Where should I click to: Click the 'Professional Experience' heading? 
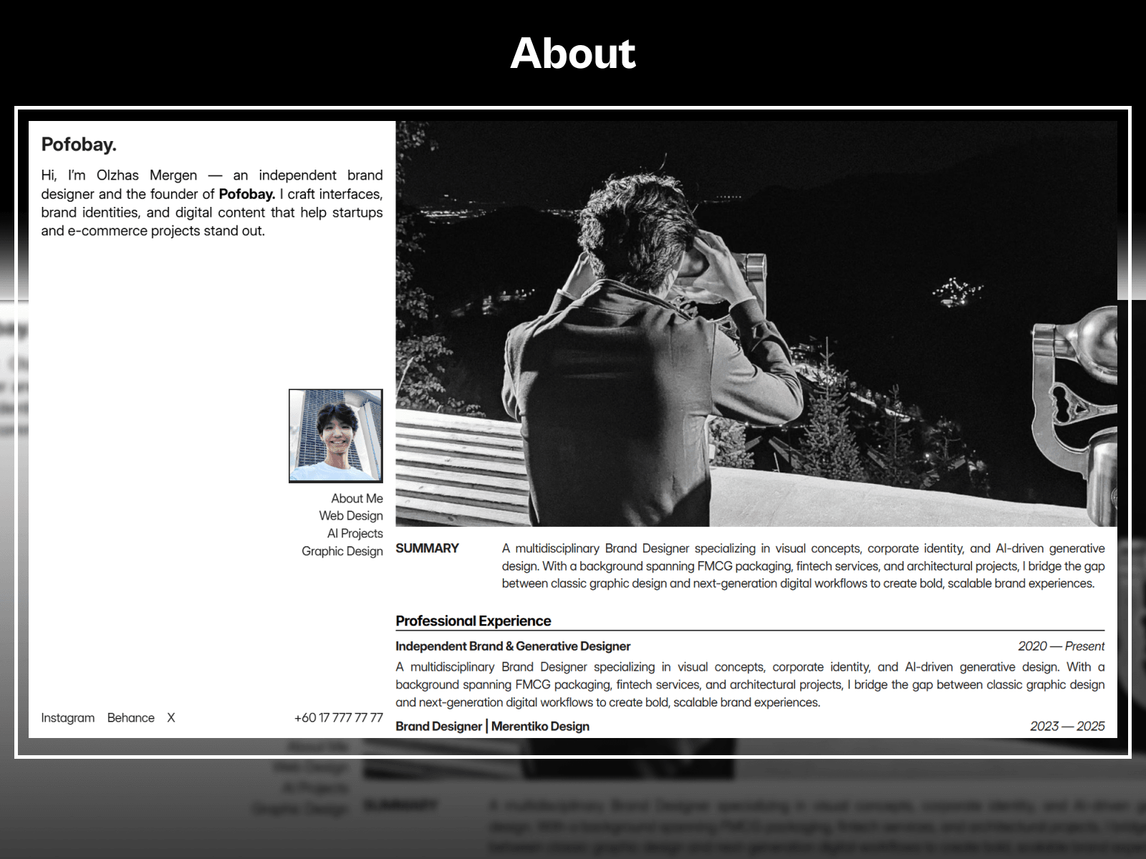click(473, 621)
